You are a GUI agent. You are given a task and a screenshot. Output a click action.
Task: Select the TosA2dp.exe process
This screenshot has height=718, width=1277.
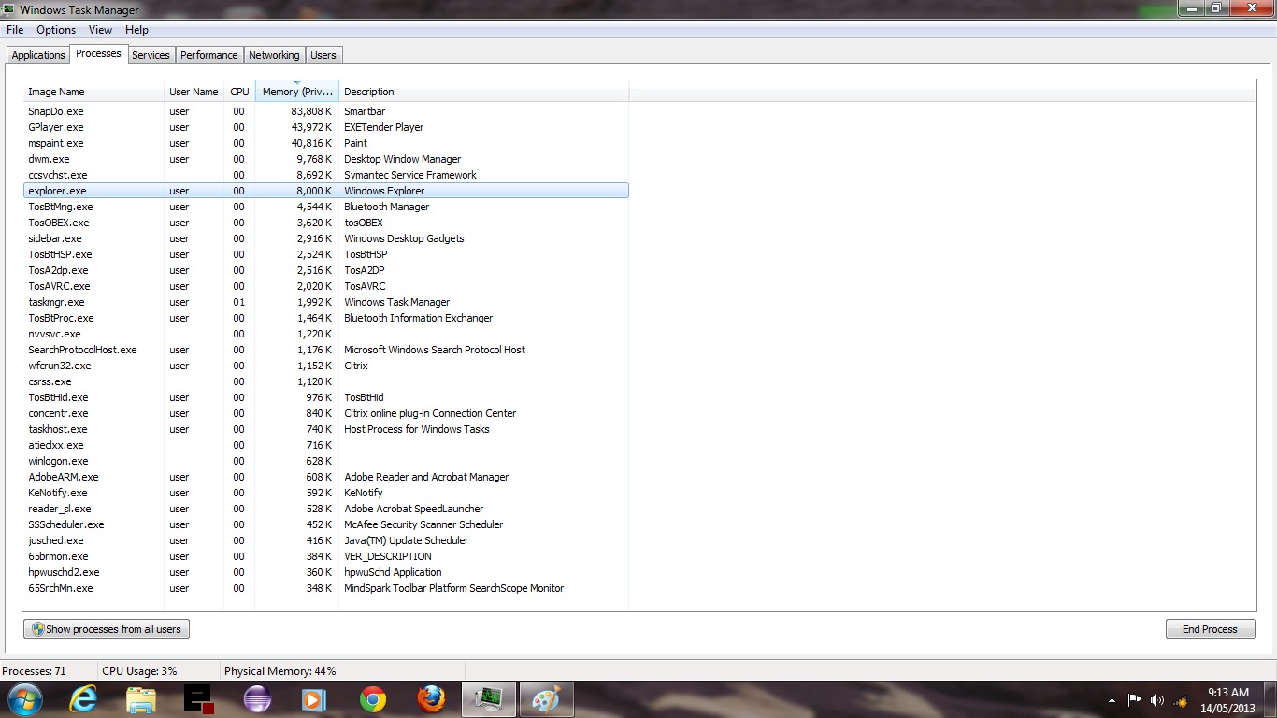(x=326, y=270)
